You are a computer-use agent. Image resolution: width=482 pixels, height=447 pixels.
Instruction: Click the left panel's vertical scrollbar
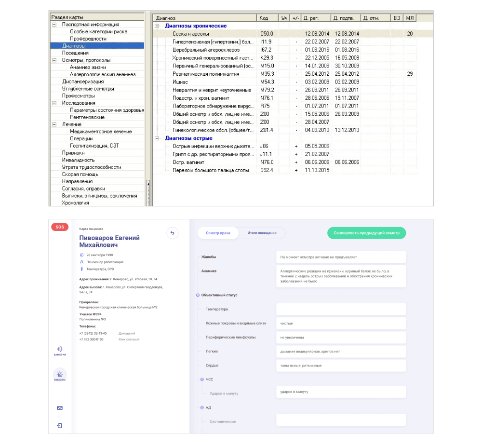tap(148, 193)
